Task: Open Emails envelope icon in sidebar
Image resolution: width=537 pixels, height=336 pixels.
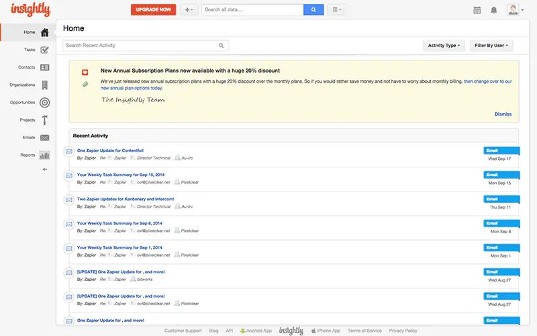Action: 44,138
